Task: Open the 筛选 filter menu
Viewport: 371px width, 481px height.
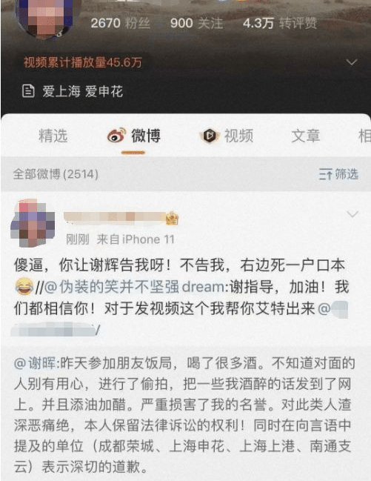Action: click(338, 174)
